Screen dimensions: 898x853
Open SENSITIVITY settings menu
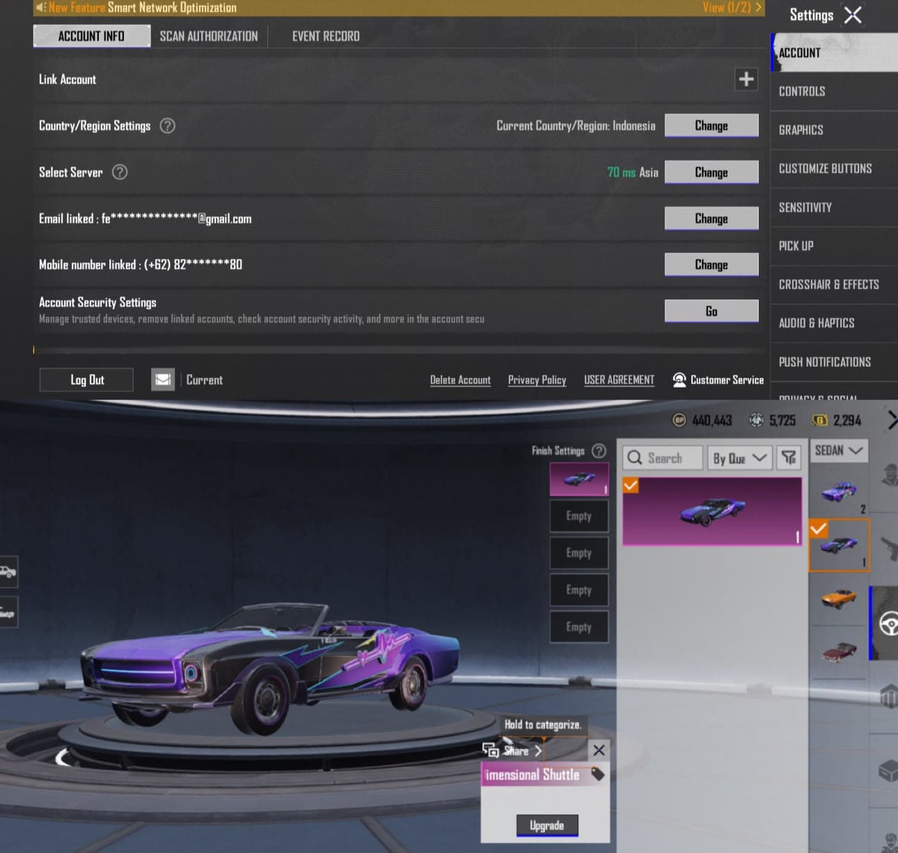834,208
